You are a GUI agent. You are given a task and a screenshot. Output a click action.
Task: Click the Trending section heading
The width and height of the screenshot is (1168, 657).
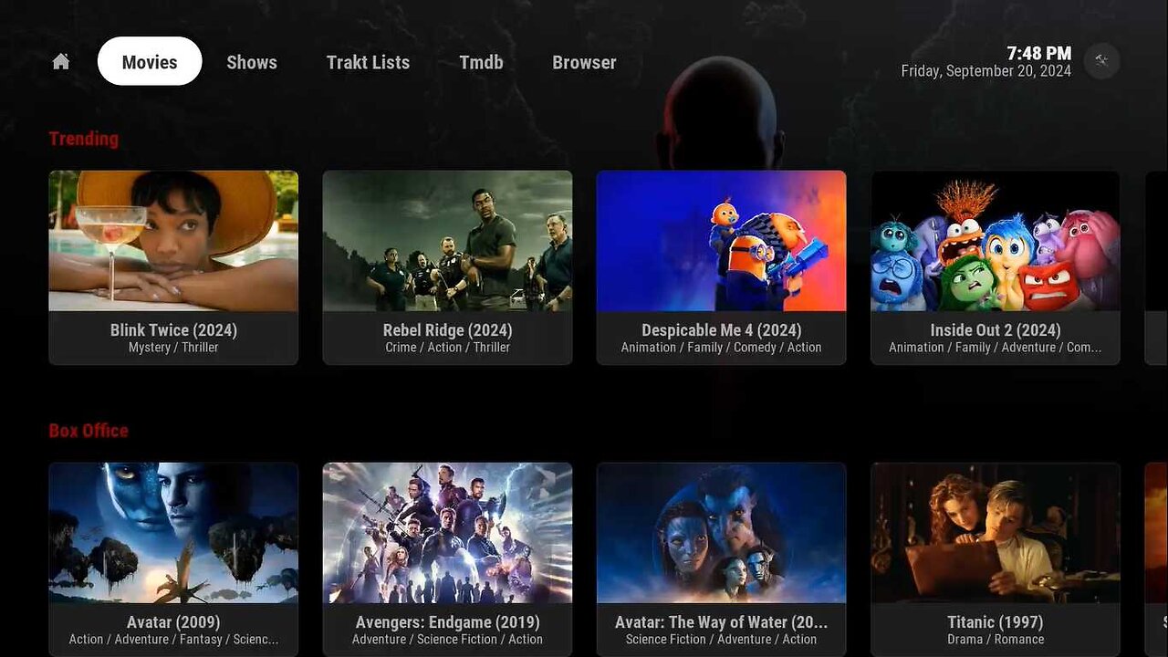[x=83, y=139]
